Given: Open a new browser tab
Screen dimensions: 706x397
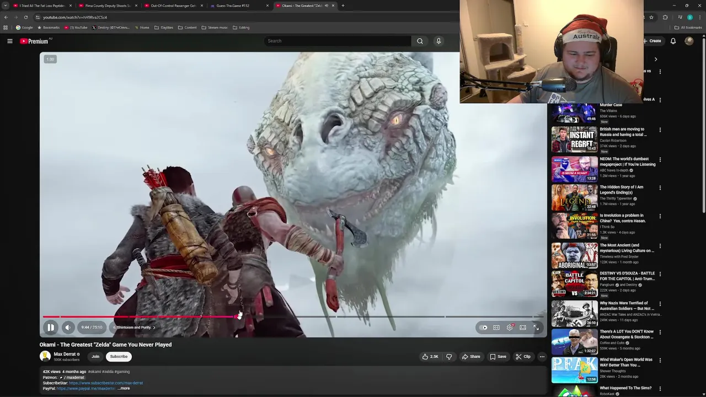Looking at the screenshot, I should coord(343,6).
